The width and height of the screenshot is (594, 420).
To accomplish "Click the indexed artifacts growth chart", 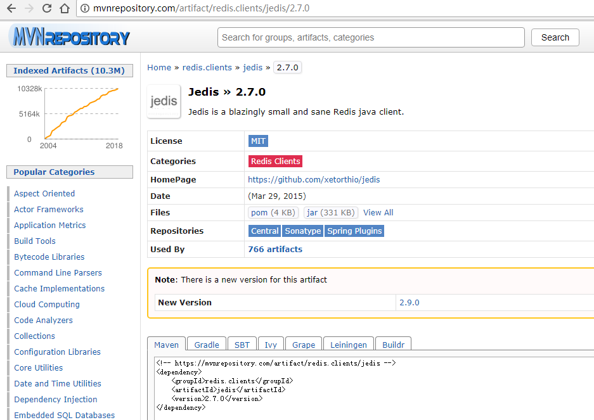I will (70, 117).
